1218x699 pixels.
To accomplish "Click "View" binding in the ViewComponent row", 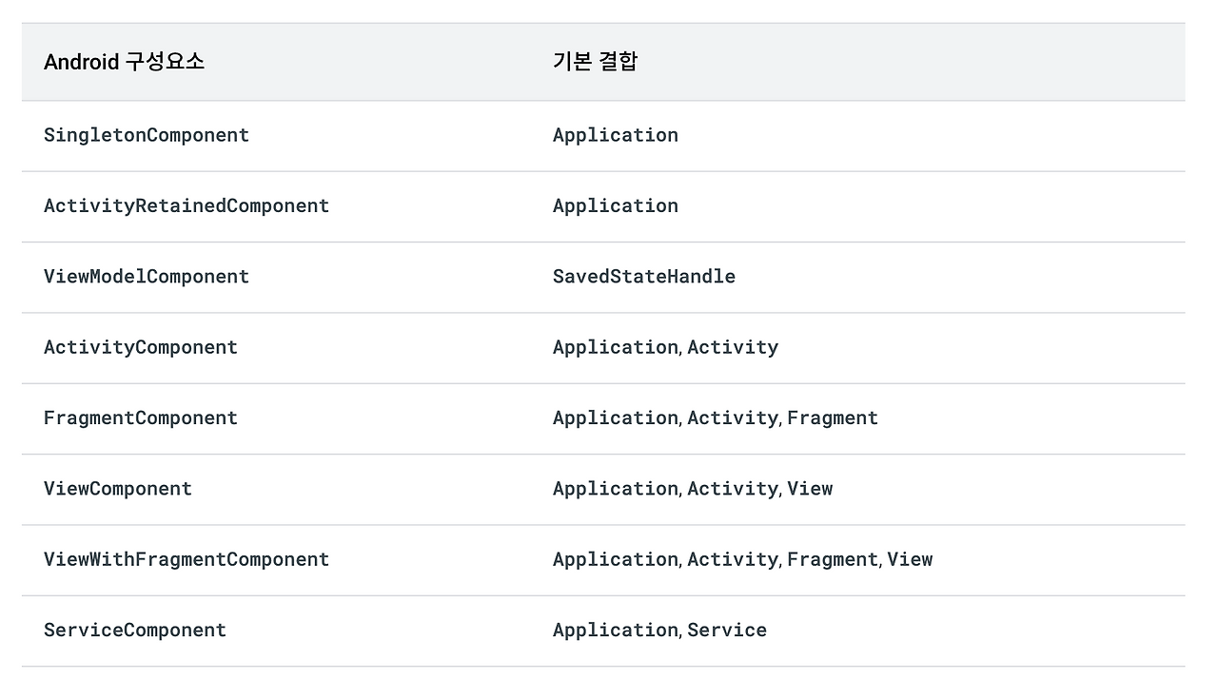I will [810, 489].
